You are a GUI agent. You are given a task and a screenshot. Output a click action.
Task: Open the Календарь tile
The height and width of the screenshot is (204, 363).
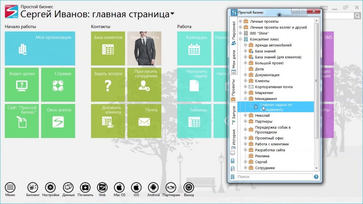point(194,48)
